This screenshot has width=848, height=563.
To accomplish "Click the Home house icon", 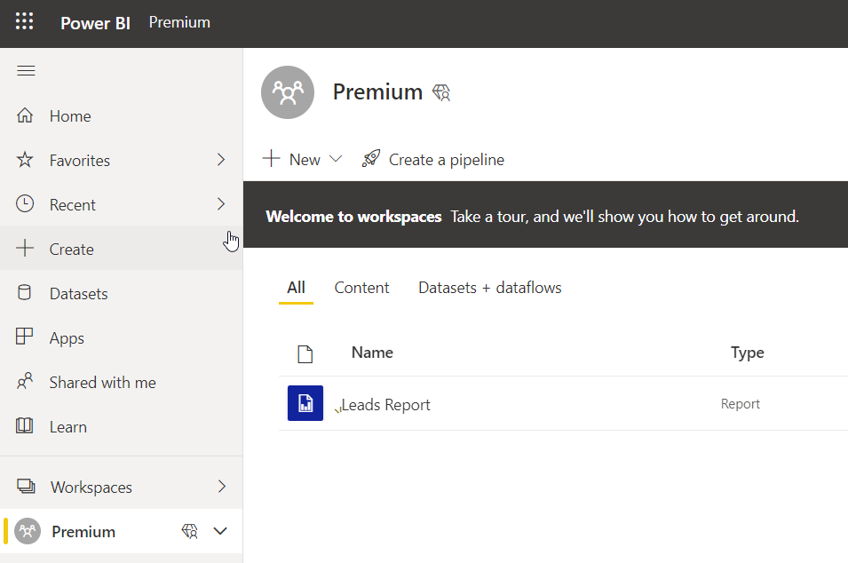I will pyautogui.click(x=25, y=115).
